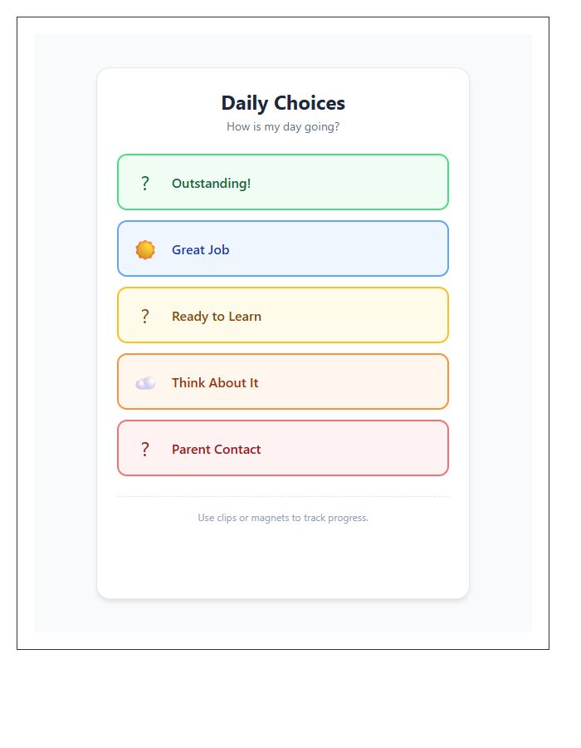Click the "Outstanding!" label text
This screenshot has width=581, height=748.
(212, 183)
